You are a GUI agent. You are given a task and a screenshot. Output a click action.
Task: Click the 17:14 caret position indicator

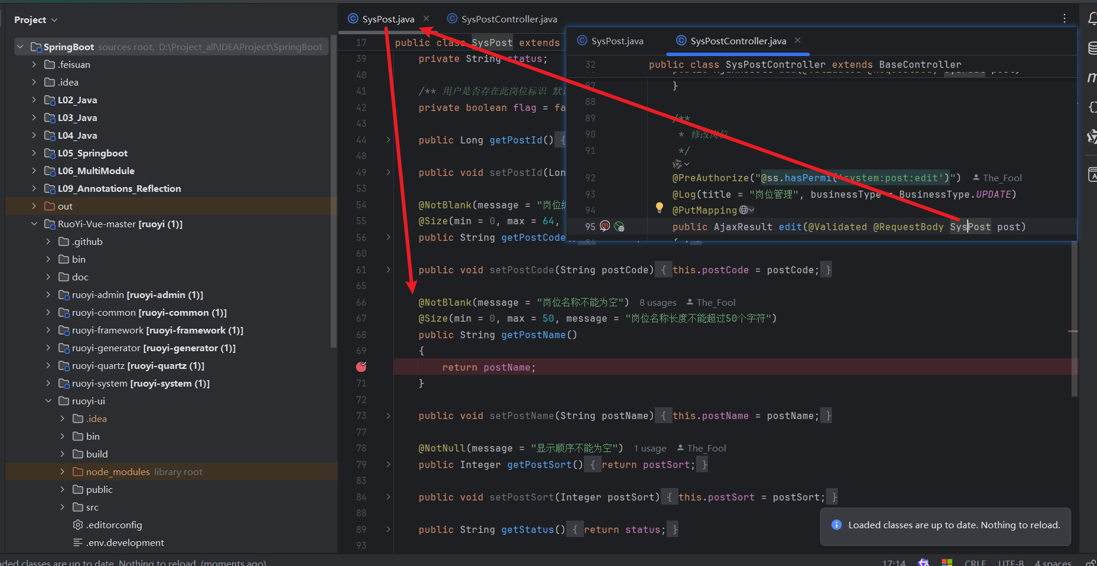(x=894, y=562)
